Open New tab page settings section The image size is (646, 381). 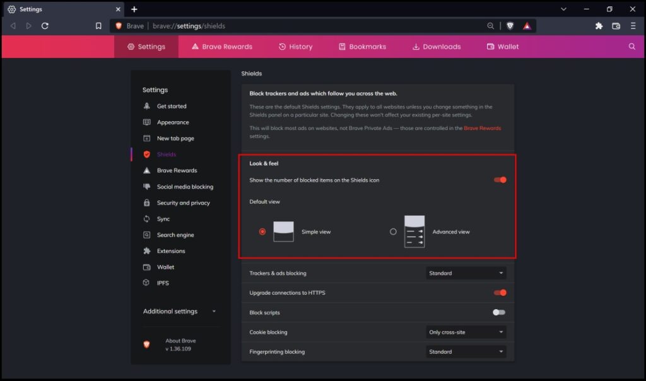[175, 138]
